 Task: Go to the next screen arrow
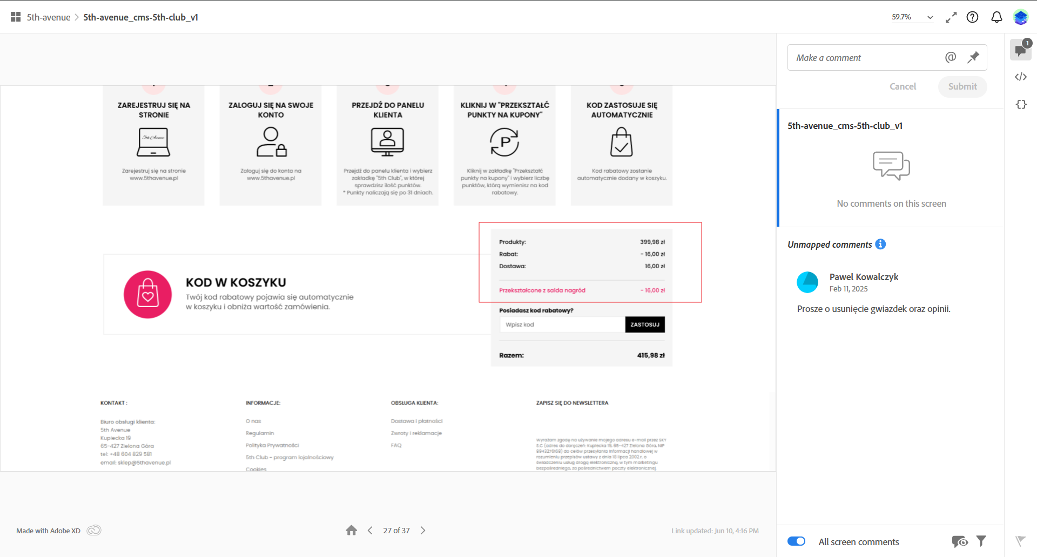[x=423, y=531]
